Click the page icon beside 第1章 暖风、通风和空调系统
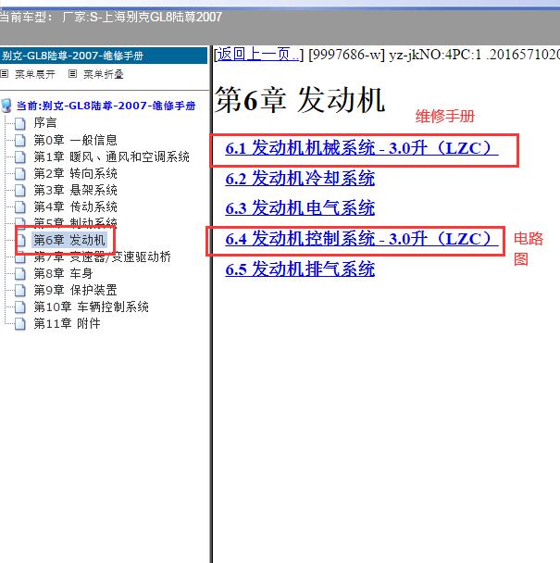 point(20,156)
